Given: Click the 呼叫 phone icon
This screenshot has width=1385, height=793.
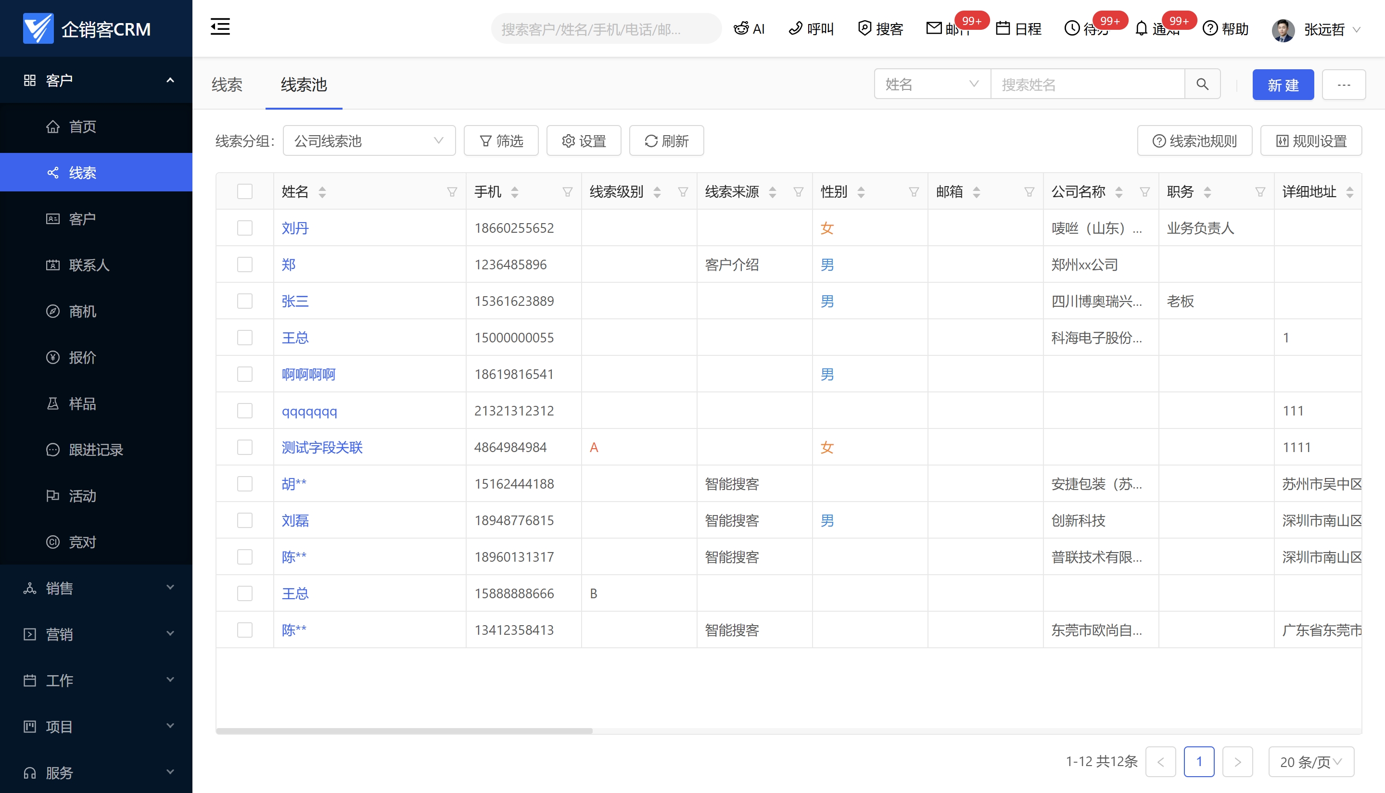Looking at the screenshot, I should pos(796,28).
